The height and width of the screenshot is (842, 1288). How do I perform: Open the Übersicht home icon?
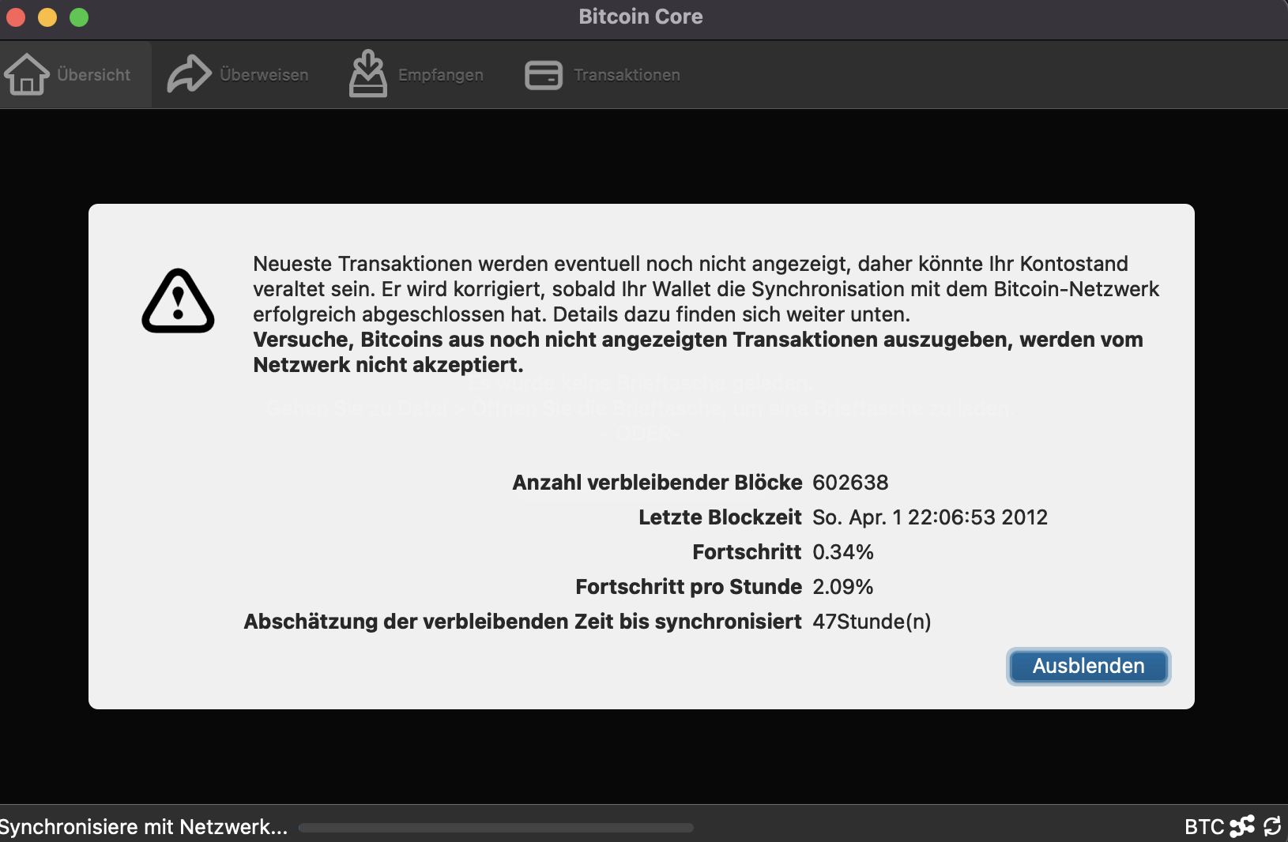click(x=27, y=74)
